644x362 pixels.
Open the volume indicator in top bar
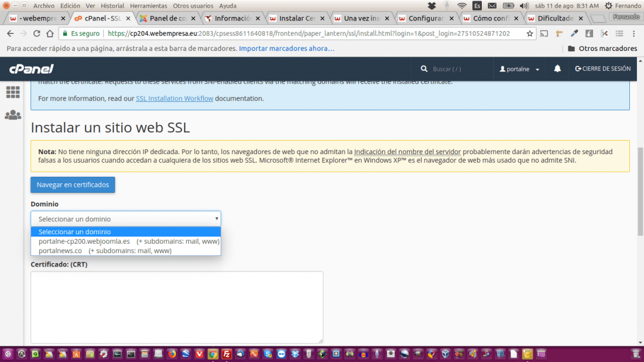(x=524, y=6)
